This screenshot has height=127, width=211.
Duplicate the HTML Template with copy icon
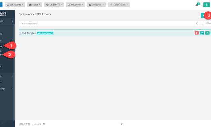click(202, 33)
